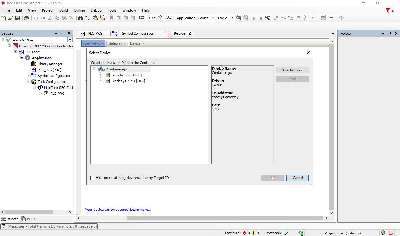This screenshot has width=400, height=236.
Task: Open 'Your device can be secured' link
Action: pos(118,210)
